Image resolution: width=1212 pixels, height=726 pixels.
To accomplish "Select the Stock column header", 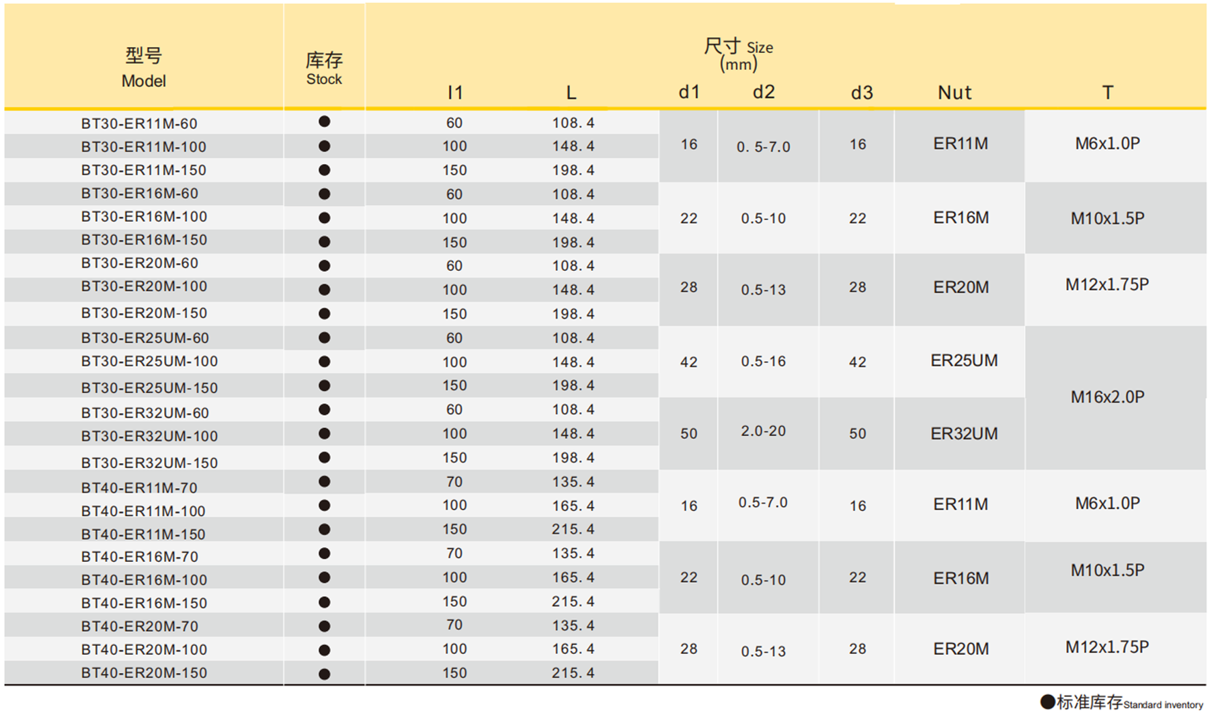I will pyautogui.click(x=324, y=69).
